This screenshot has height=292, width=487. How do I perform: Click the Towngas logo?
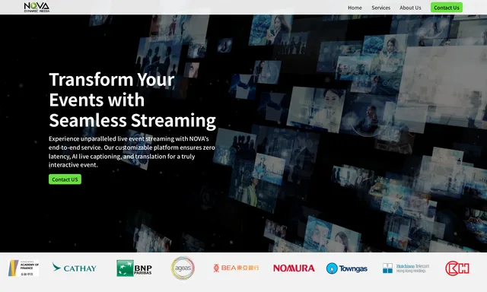pyautogui.click(x=347, y=268)
